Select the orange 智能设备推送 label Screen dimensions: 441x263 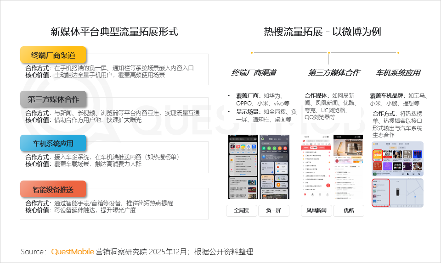pyautogui.click(x=53, y=189)
